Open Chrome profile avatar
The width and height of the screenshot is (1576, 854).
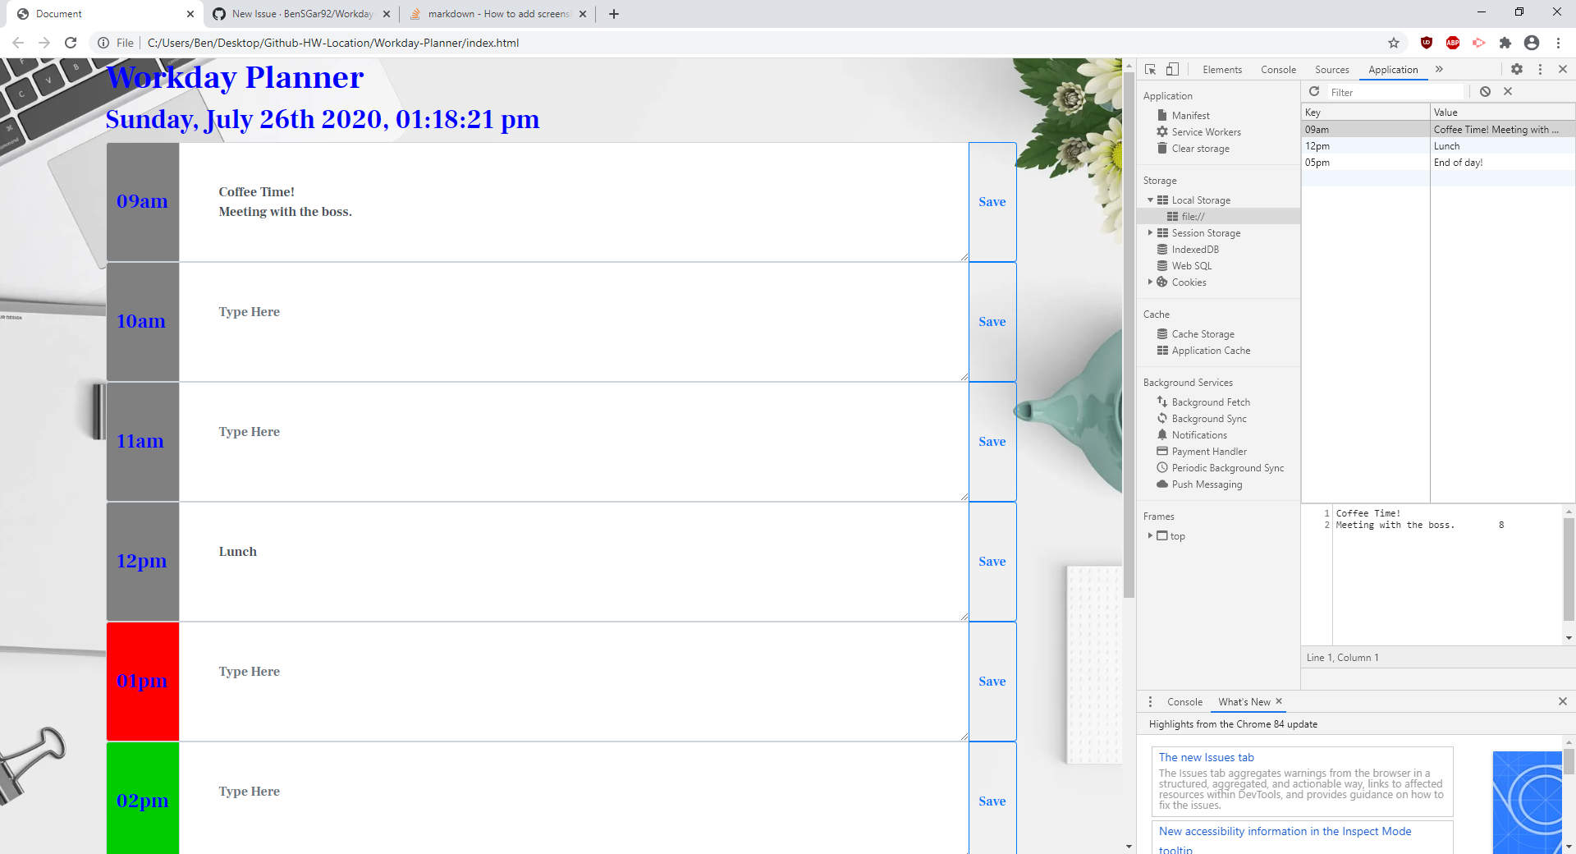(x=1532, y=43)
